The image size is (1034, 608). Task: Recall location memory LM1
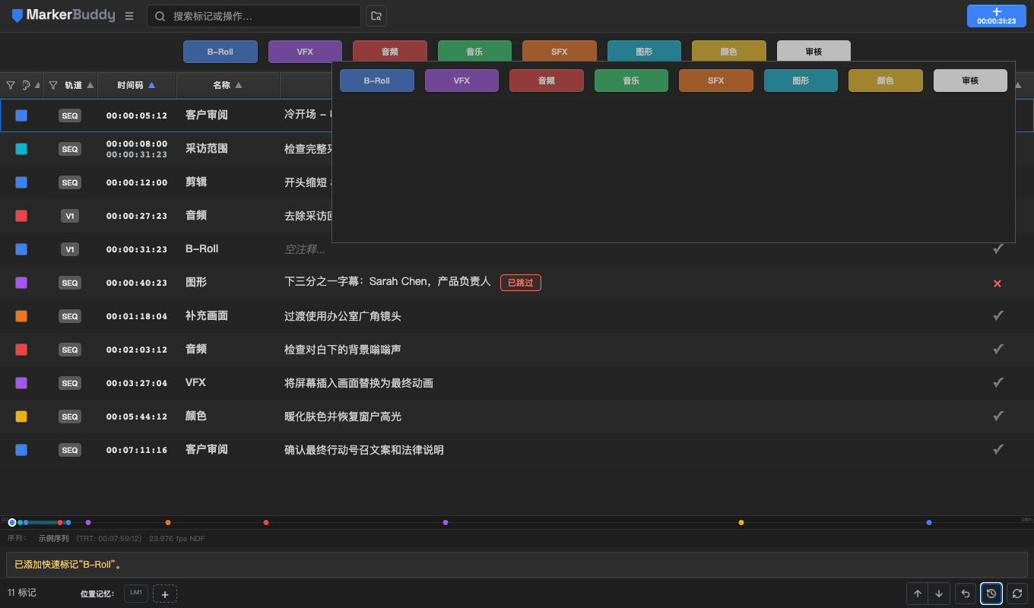pyautogui.click(x=136, y=593)
